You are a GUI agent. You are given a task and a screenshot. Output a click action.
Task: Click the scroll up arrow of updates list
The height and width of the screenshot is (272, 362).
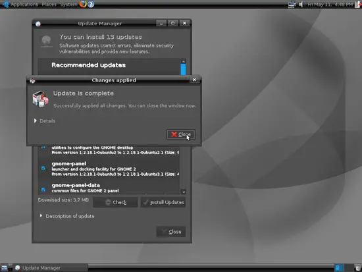184,61
